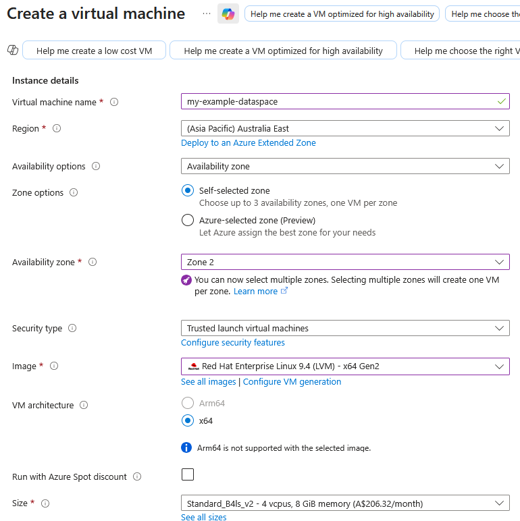Show info tooltip for Zone options
Screen dimensions: 520x521
74,192
